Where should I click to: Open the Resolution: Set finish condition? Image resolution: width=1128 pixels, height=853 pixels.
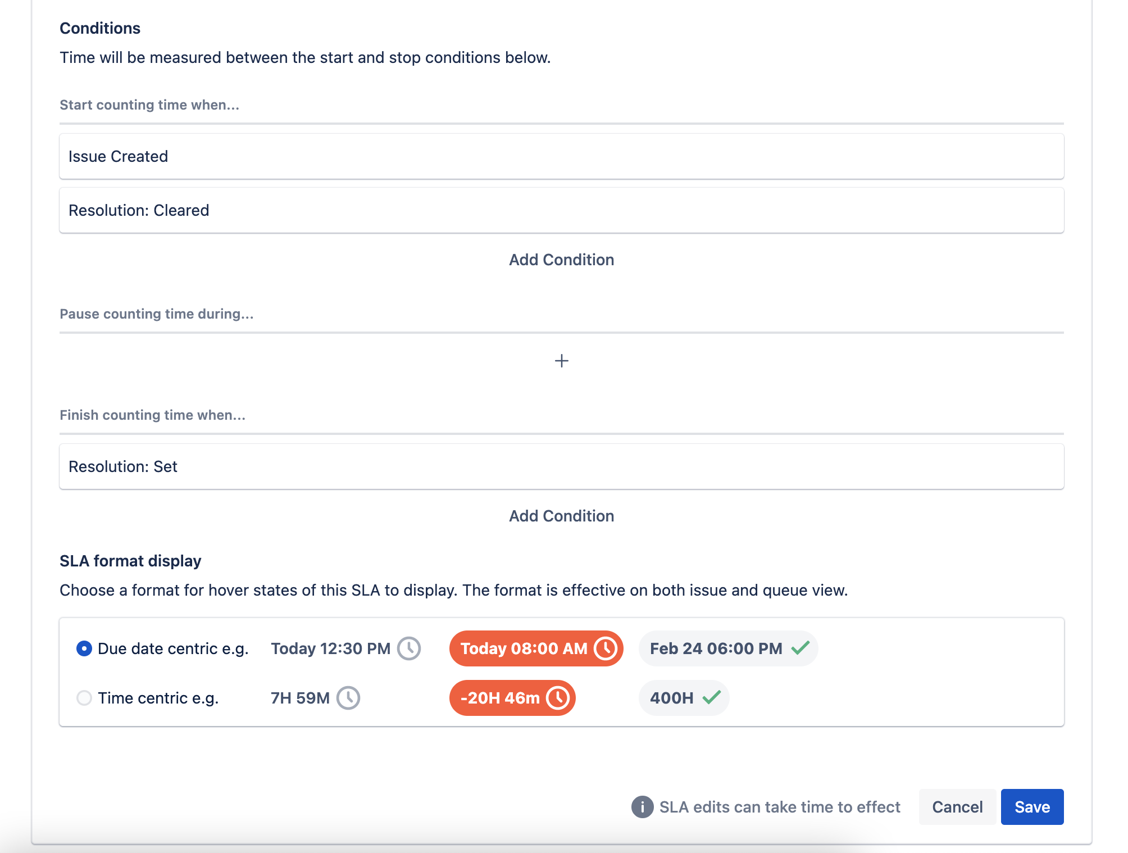click(561, 466)
